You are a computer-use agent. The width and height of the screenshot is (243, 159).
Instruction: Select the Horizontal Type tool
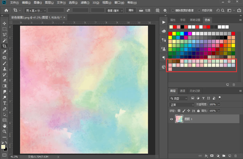(4, 103)
